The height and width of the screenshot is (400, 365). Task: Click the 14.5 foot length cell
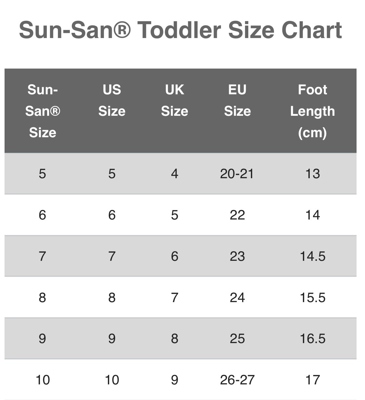coord(312,256)
